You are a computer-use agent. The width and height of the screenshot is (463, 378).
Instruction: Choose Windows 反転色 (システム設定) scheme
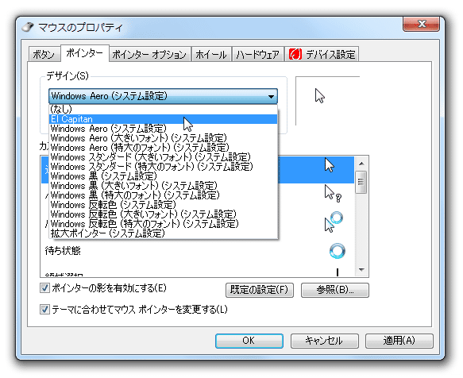tap(163, 204)
